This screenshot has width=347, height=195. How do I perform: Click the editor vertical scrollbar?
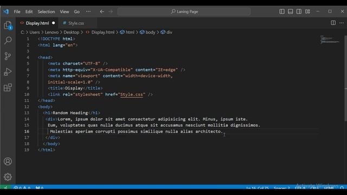click(345, 78)
